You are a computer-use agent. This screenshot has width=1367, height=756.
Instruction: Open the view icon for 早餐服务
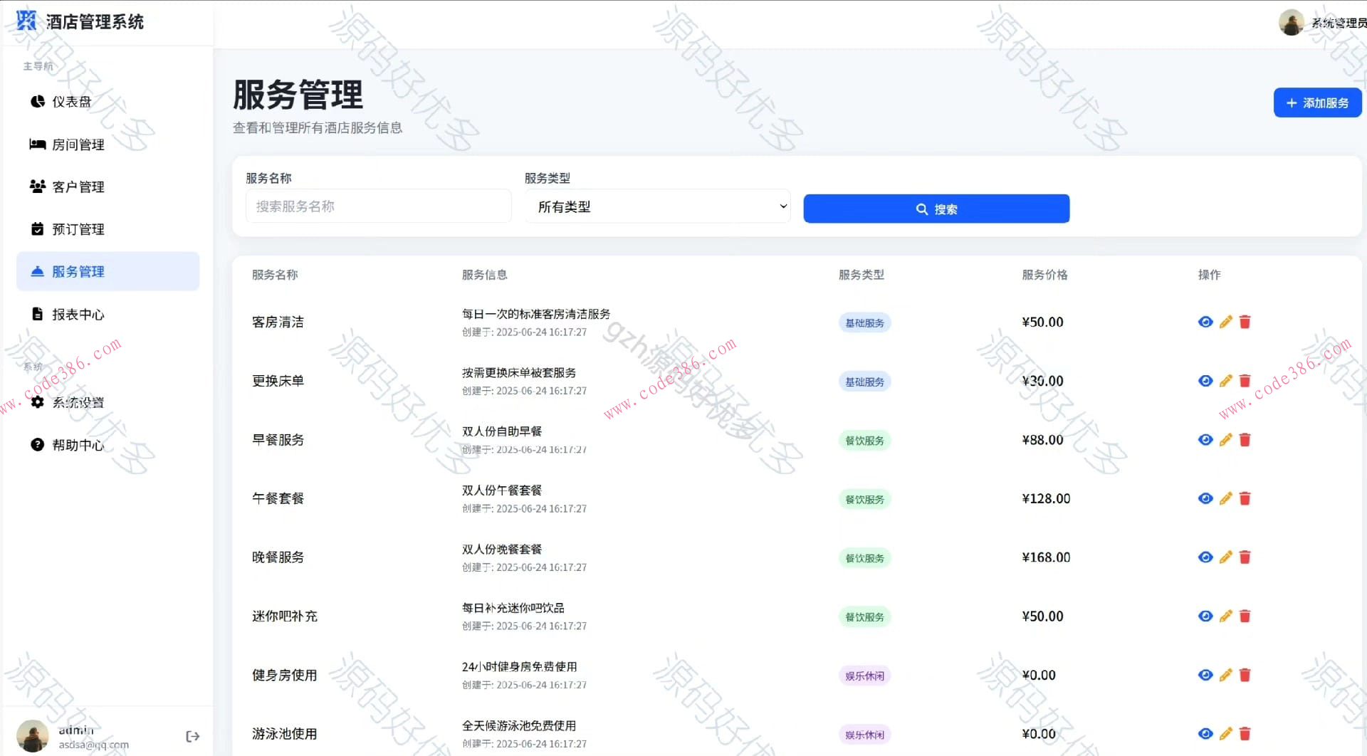point(1205,439)
